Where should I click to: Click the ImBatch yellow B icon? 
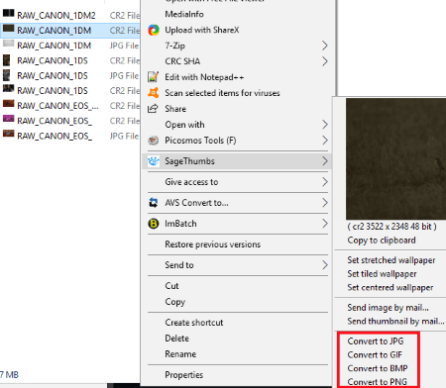tap(154, 224)
